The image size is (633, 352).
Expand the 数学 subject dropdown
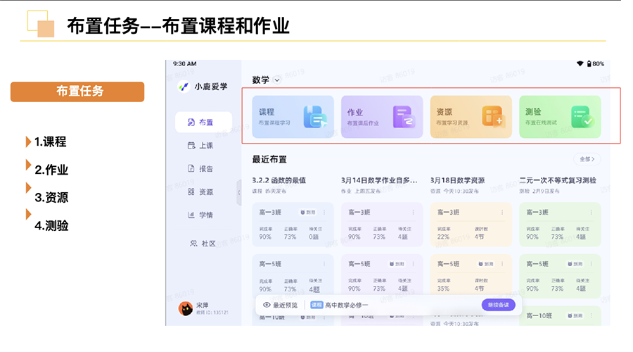277,80
